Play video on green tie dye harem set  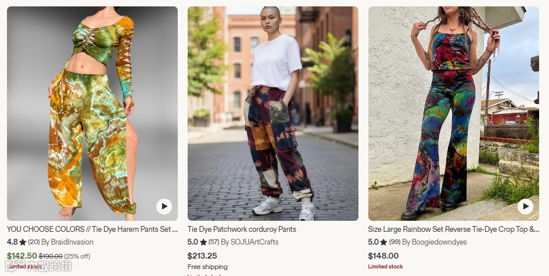(164, 206)
